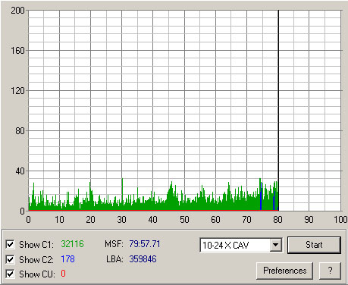Click the 50 label on horizontal axis
The height and width of the screenshot is (285, 348).
[184, 219]
